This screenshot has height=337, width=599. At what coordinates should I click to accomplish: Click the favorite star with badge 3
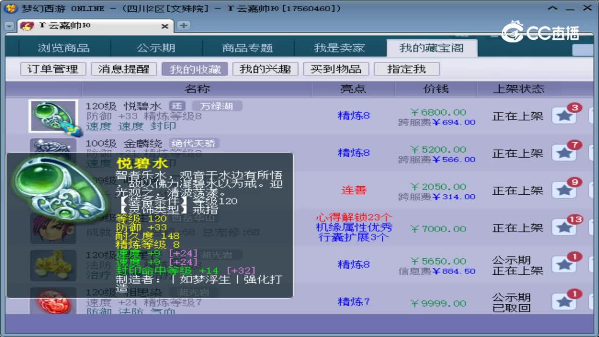(564, 116)
